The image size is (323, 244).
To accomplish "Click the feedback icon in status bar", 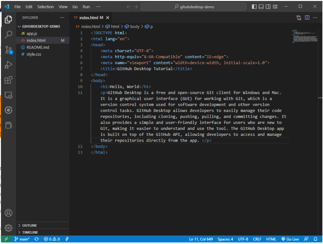I will [306, 239].
